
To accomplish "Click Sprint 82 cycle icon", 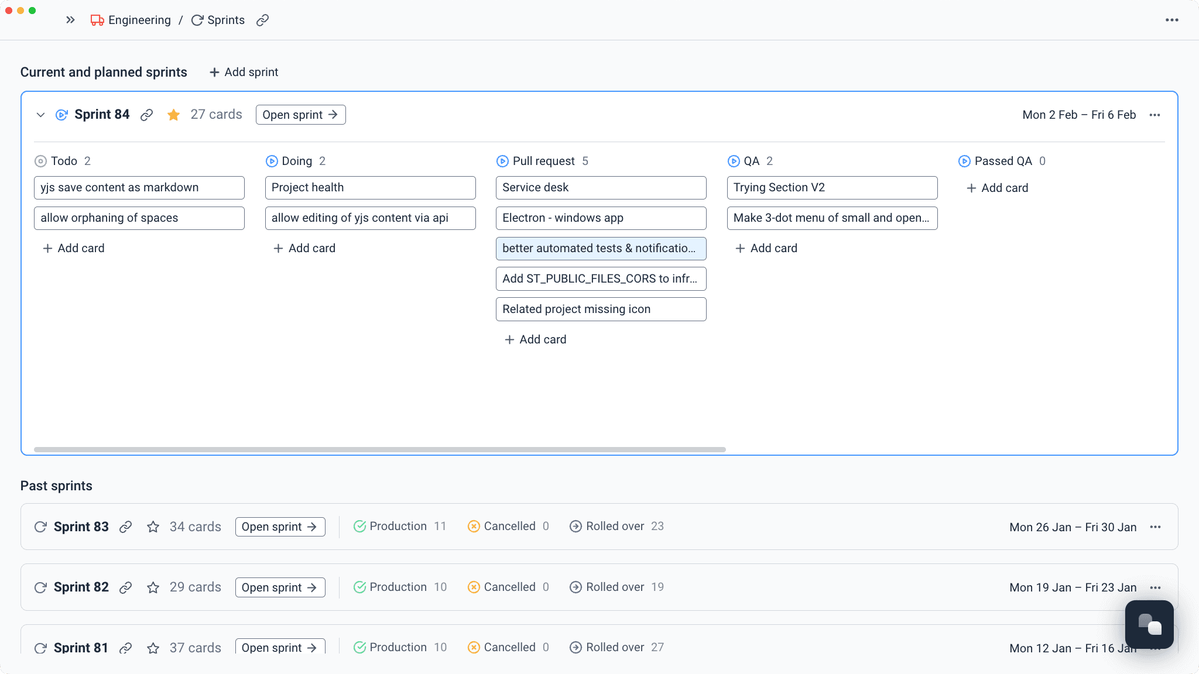I will (x=40, y=587).
